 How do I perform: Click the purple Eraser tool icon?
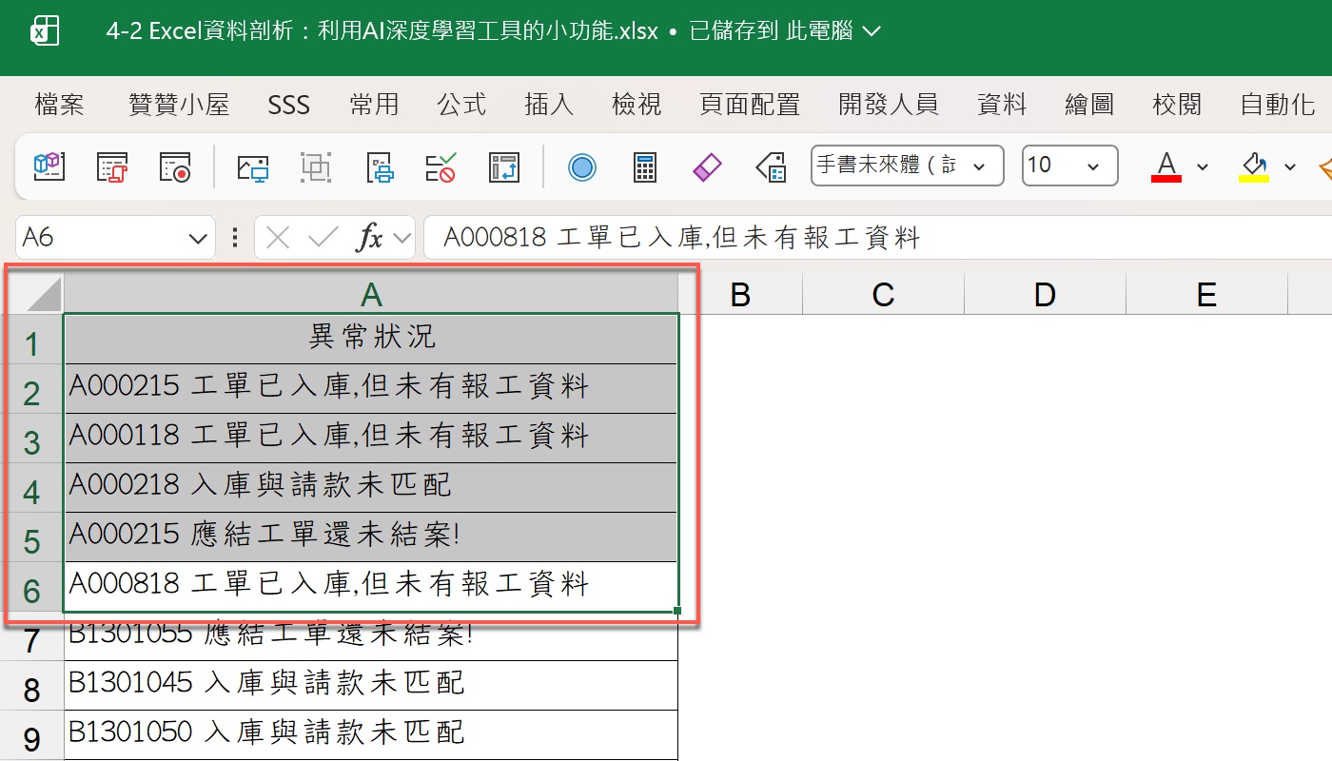(x=707, y=166)
